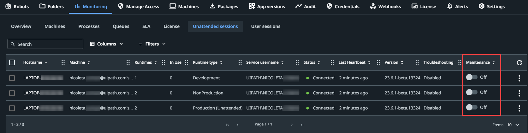Open the three-dot menu for the NonProduction row
The height and width of the screenshot is (133, 528).
pos(519,93)
